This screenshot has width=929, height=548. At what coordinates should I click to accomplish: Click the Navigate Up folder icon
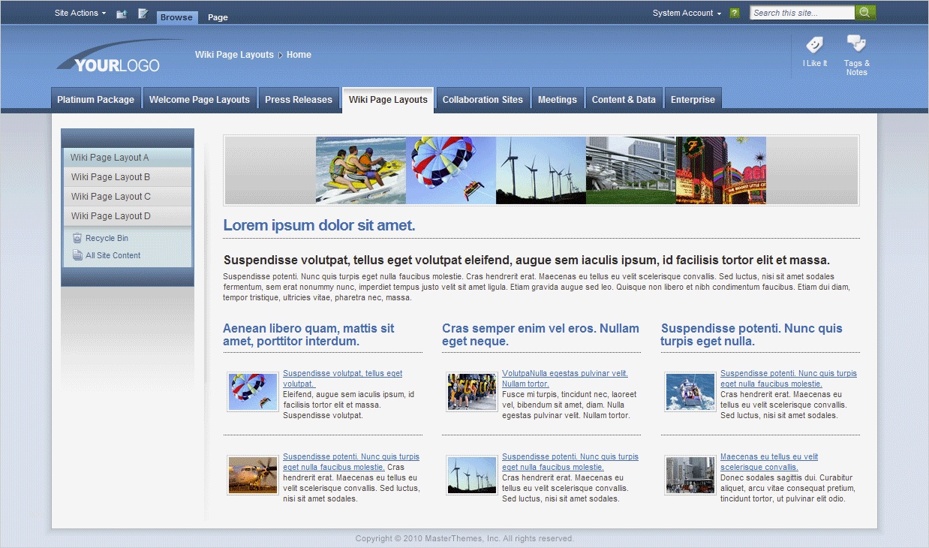click(x=121, y=13)
